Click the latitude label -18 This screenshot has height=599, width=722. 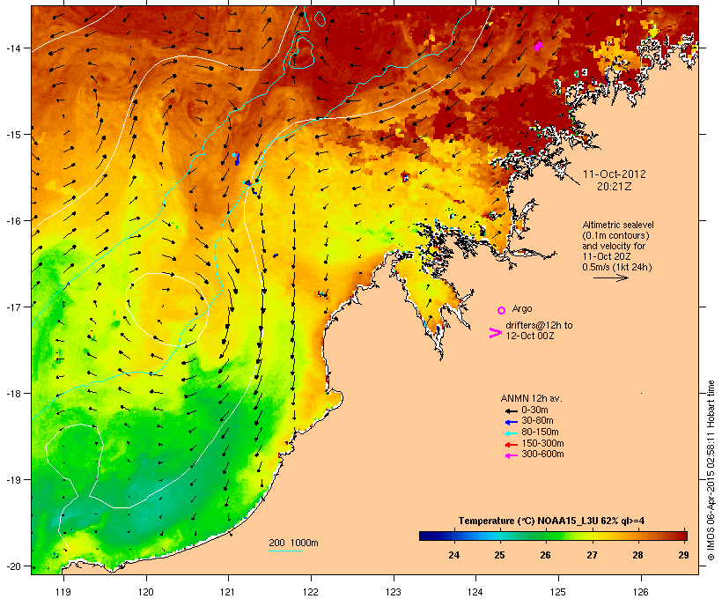[x=12, y=394]
